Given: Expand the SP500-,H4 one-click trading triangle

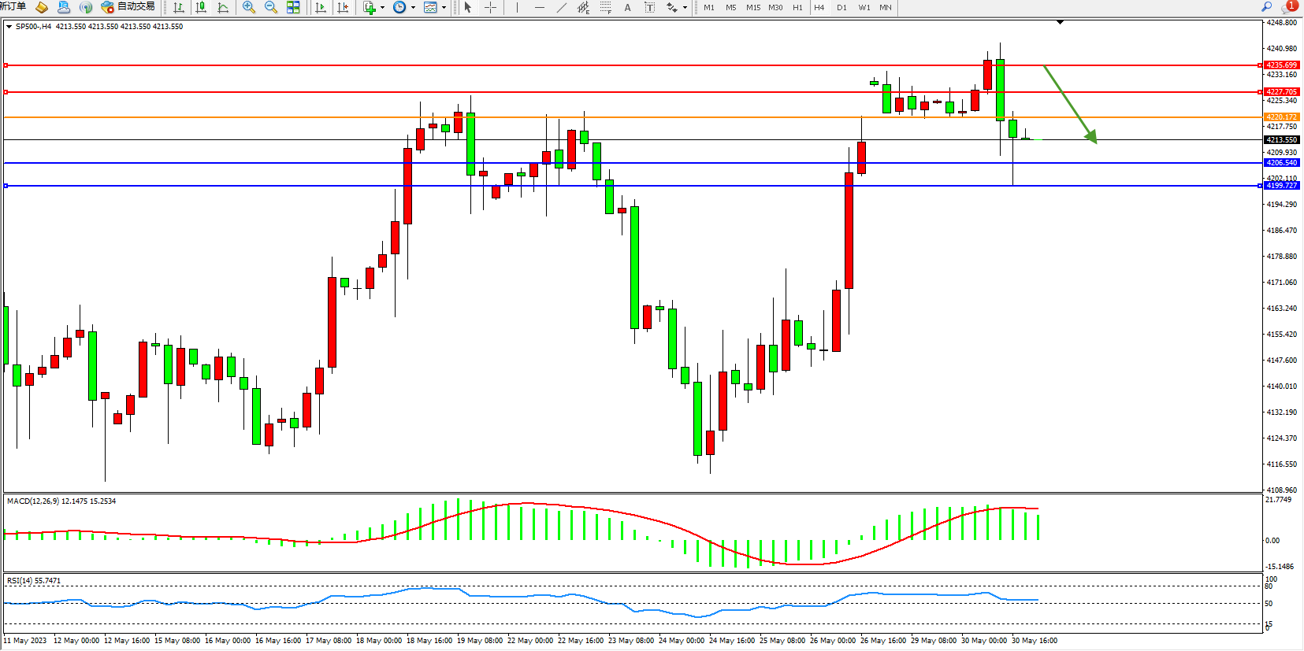Looking at the screenshot, I should 9,27.
